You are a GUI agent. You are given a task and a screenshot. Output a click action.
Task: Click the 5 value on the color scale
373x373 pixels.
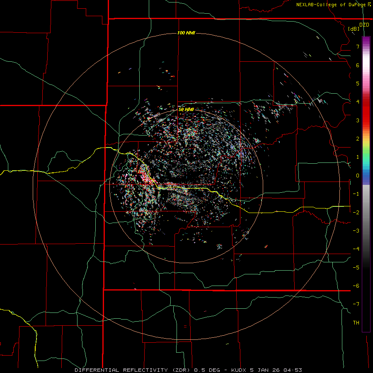click(358, 83)
